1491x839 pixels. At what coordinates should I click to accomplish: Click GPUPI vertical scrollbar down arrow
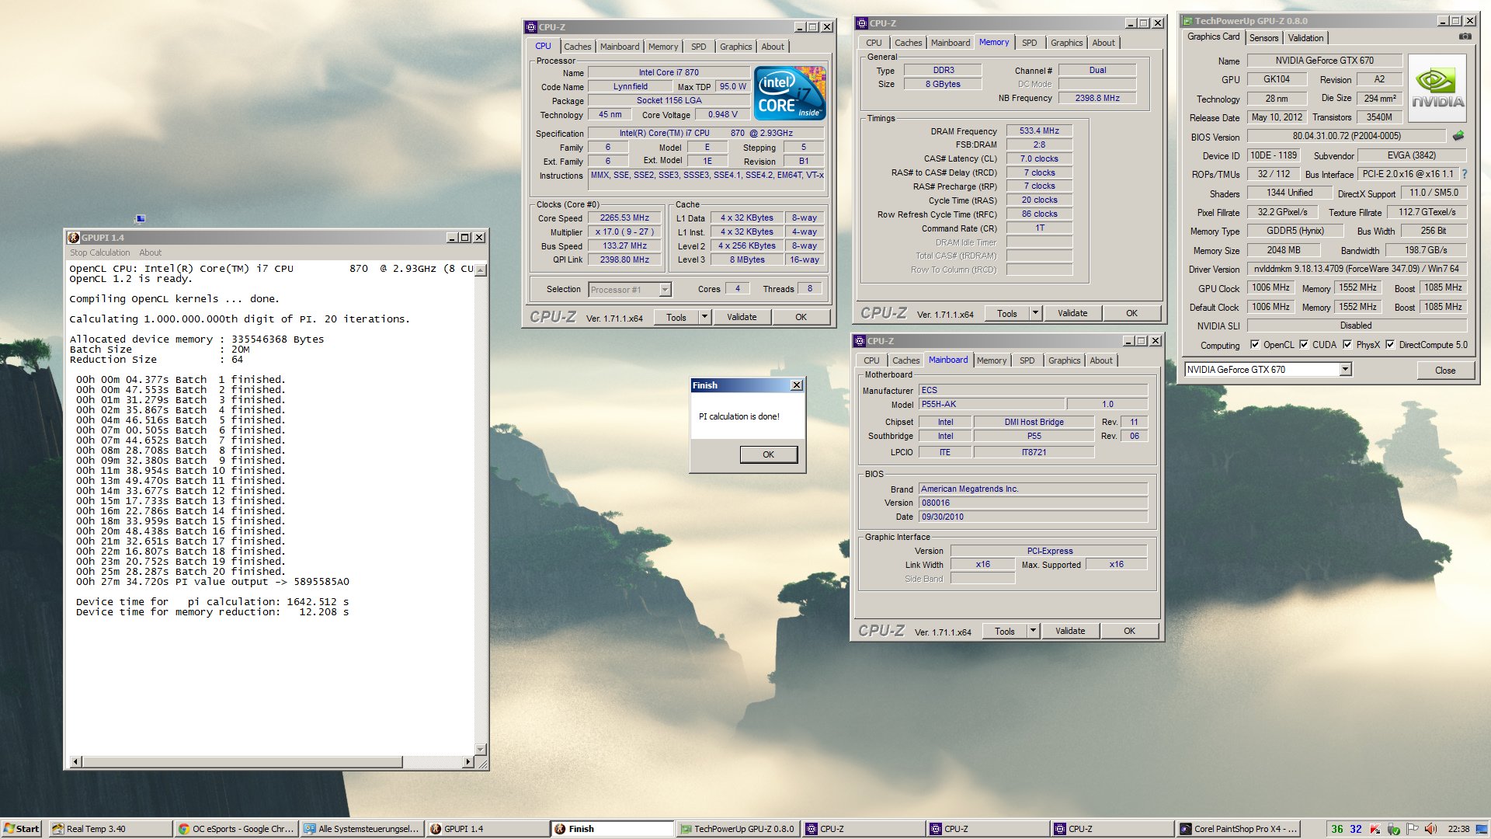click(x=481, y=750)
